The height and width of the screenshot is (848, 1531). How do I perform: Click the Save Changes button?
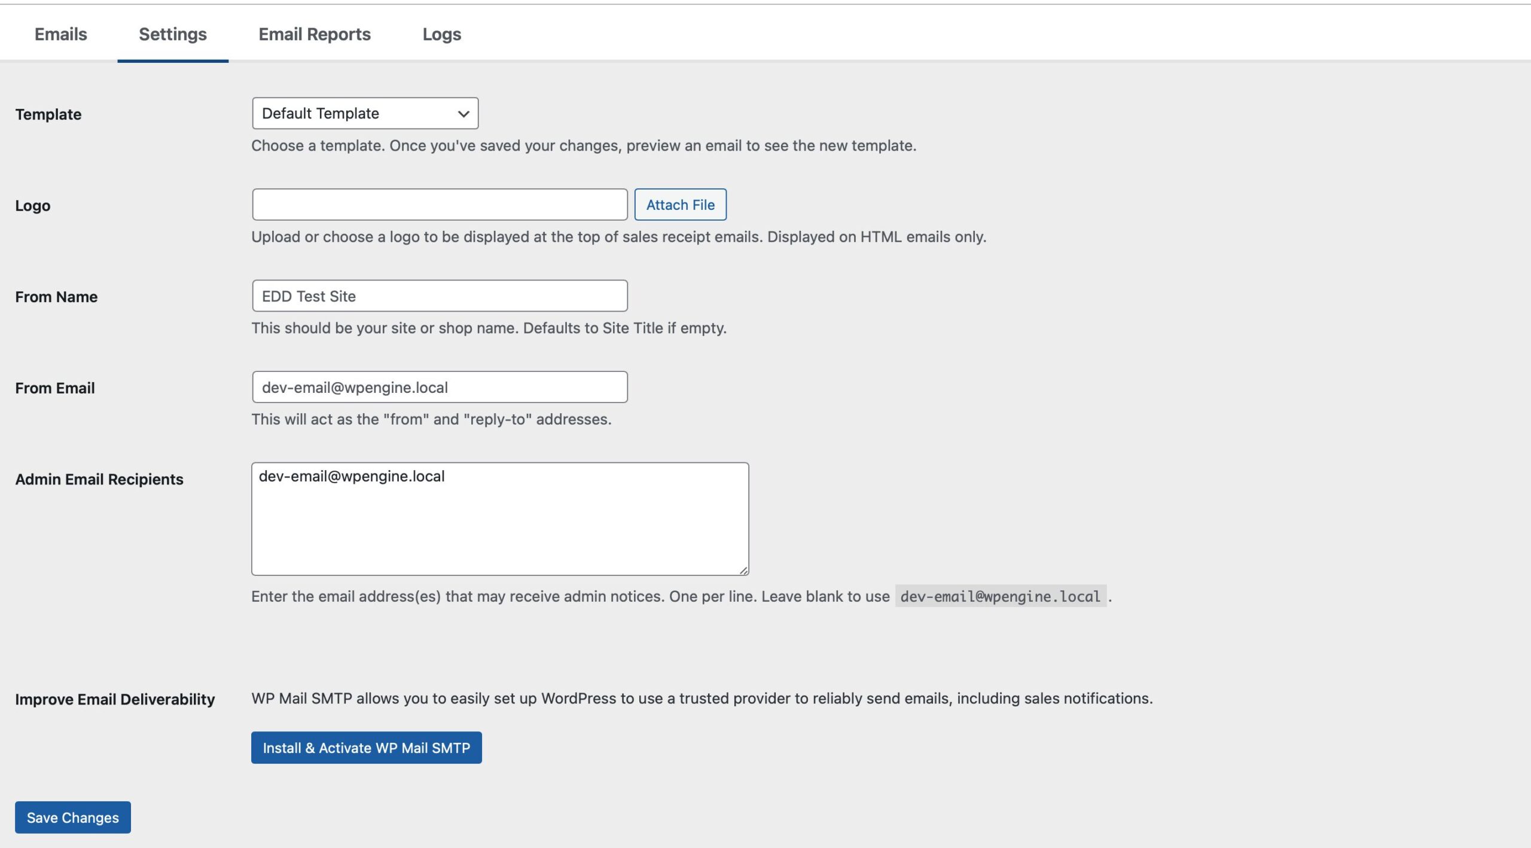(x=73, y=818)
